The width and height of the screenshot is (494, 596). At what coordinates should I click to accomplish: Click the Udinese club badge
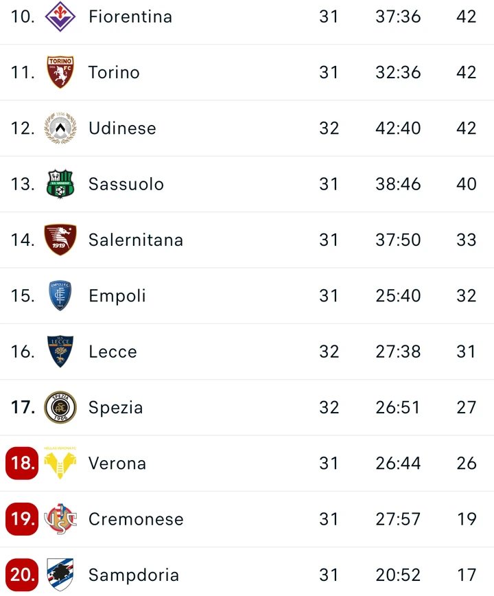tap(60, 128)
